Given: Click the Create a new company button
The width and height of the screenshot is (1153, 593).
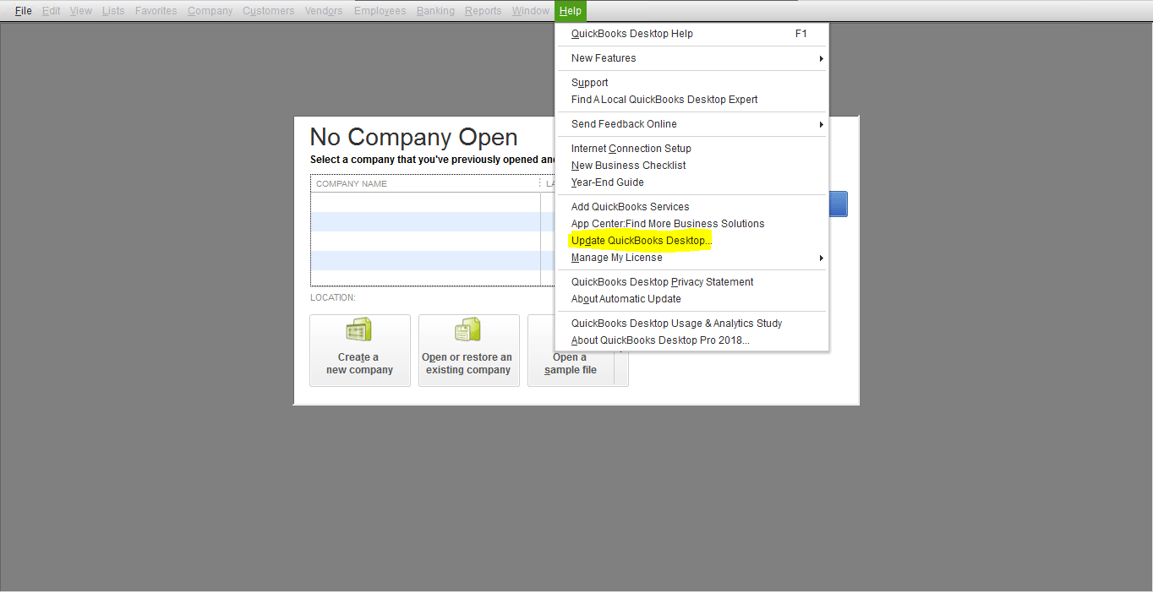Looking at the screenshot, I should coord(360,351).
